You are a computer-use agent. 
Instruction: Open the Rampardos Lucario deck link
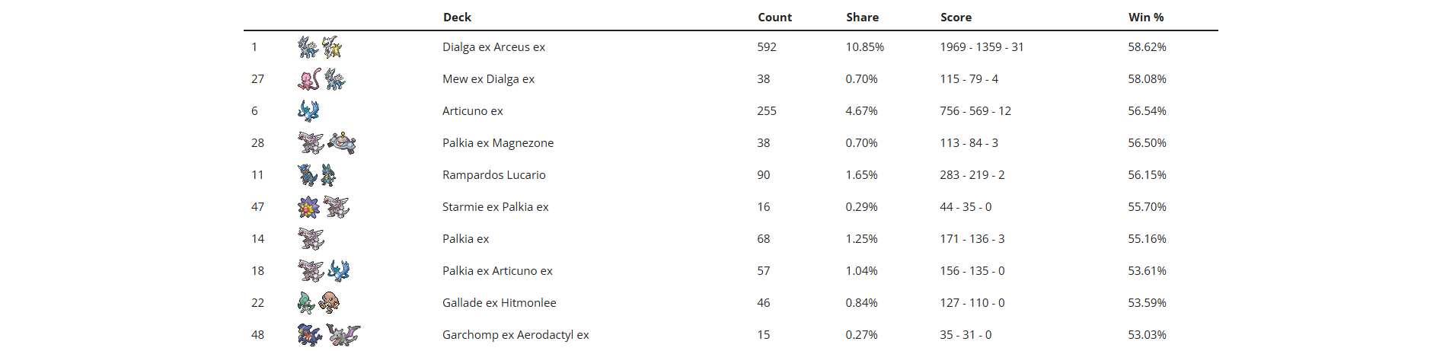493,175
